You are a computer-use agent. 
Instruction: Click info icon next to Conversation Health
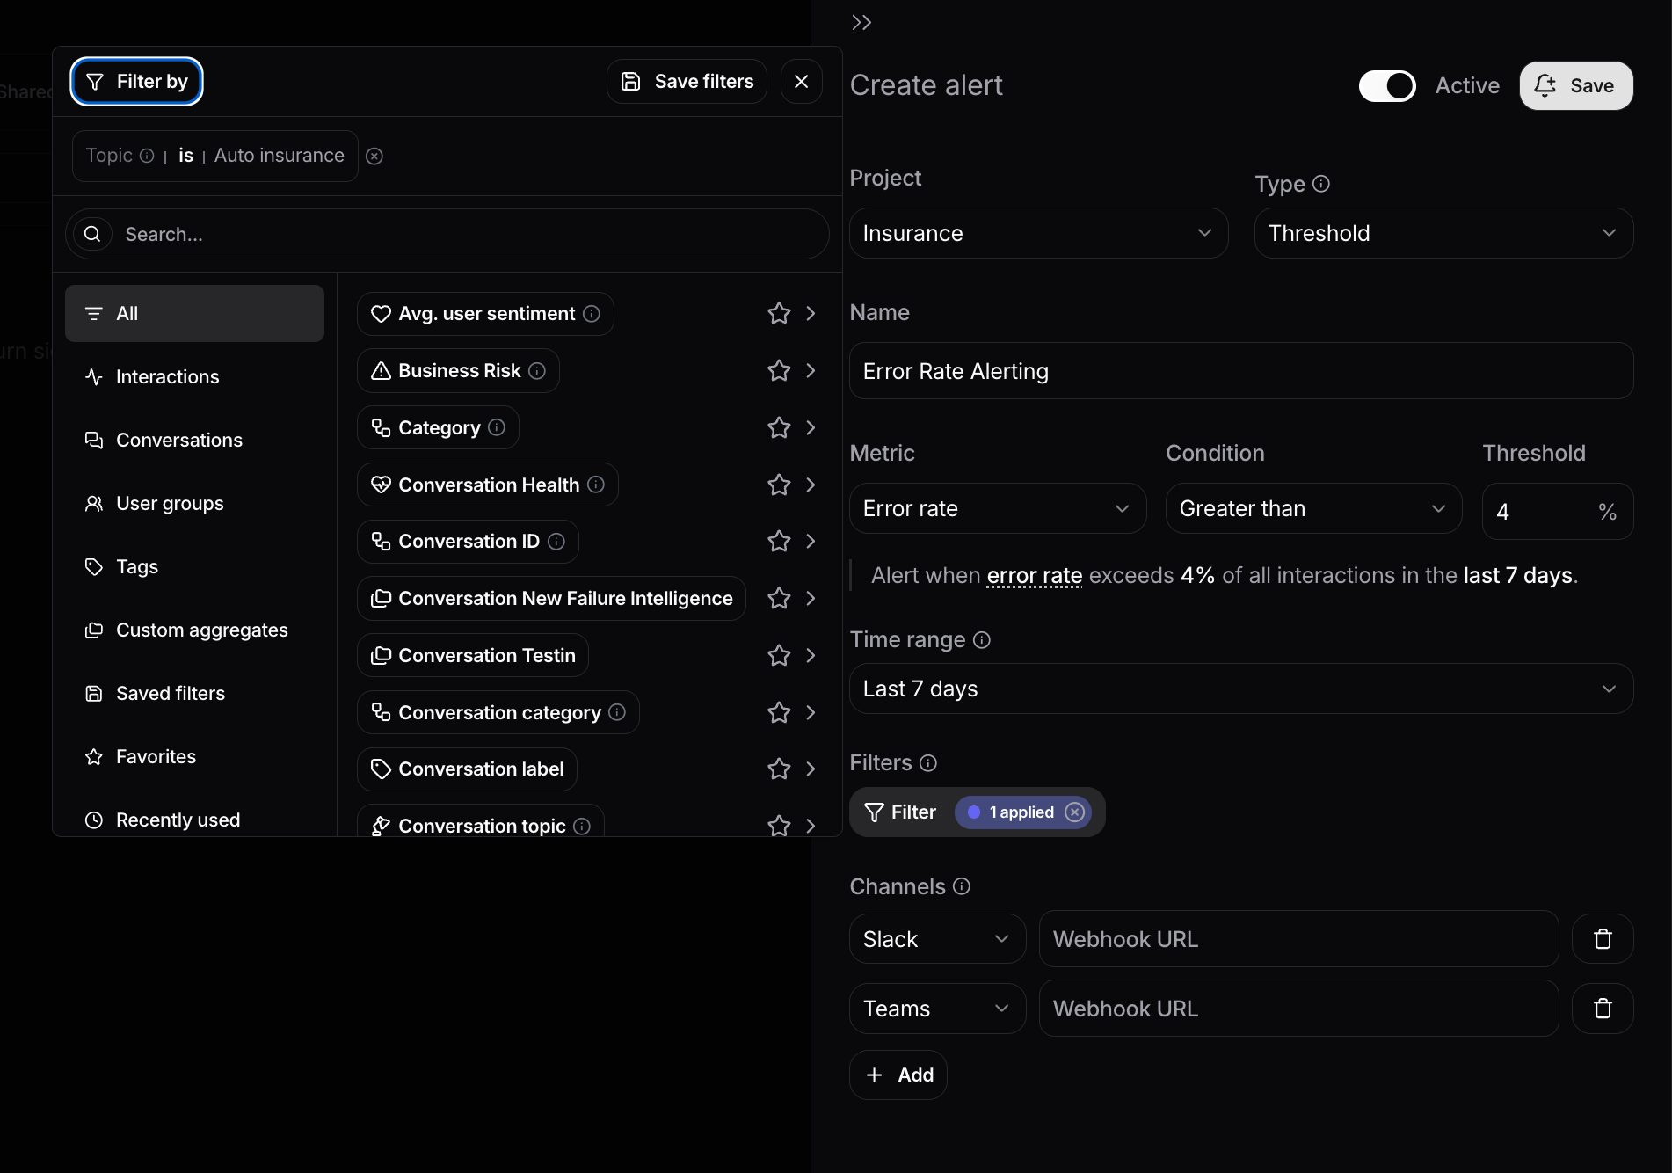click(x=596, y=484)
